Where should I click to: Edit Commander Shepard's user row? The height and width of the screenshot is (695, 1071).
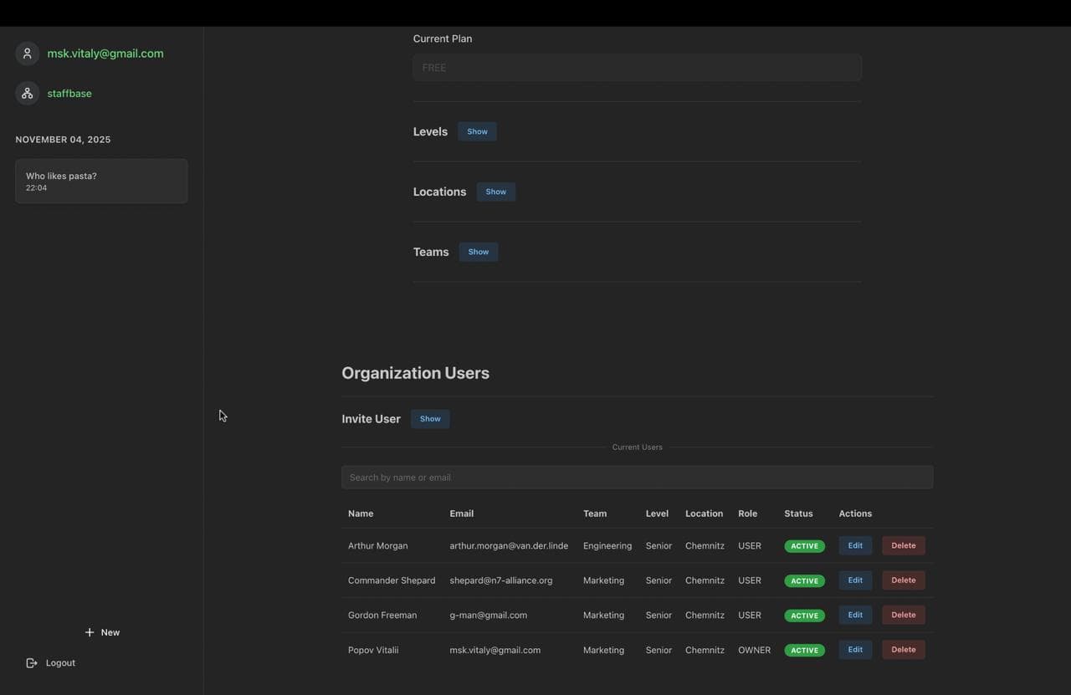(855, 580)
